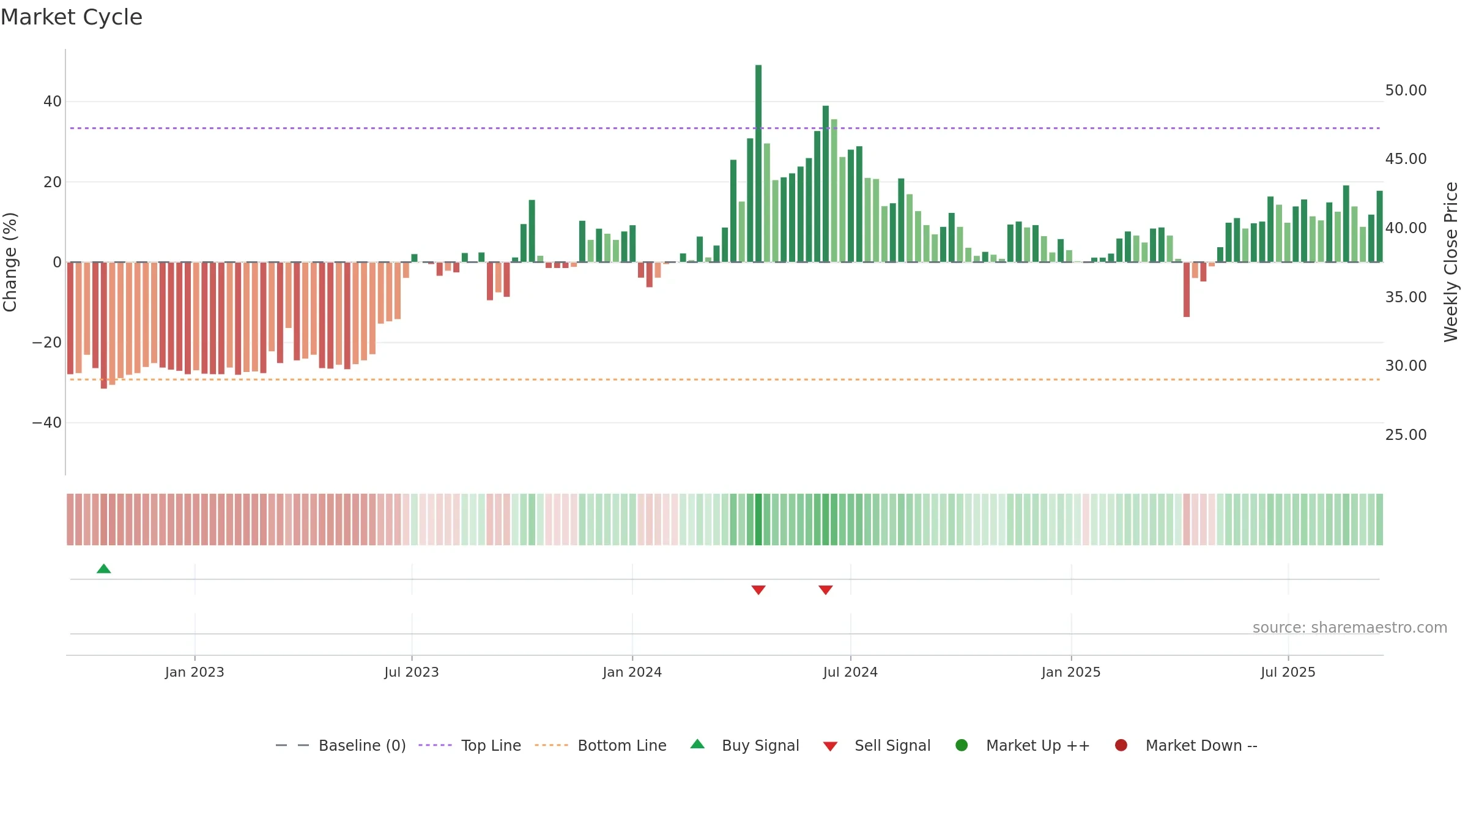Click the Jul 2025 axis label
This screenshot has height=826, width=1468.
1288,672
